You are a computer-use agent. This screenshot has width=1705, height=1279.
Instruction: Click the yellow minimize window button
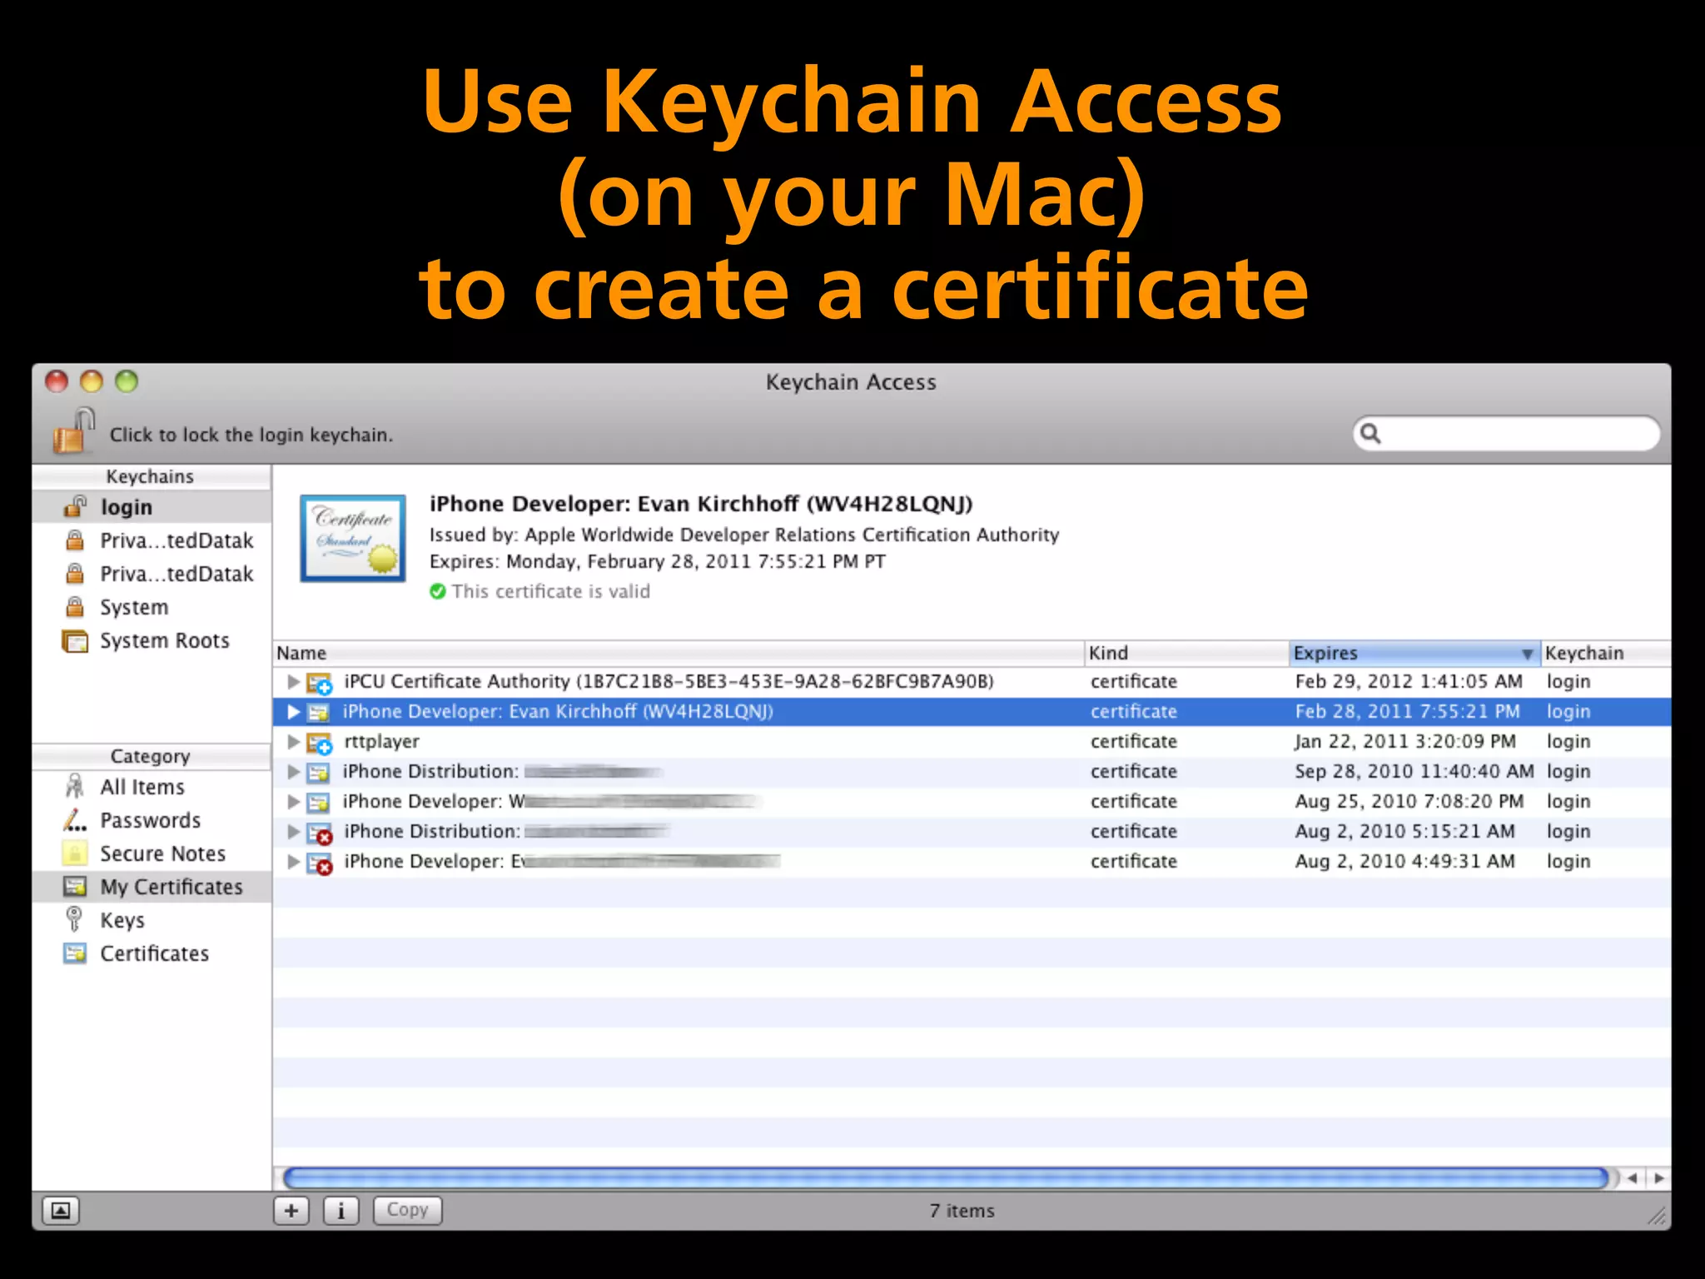pos(92,381)
